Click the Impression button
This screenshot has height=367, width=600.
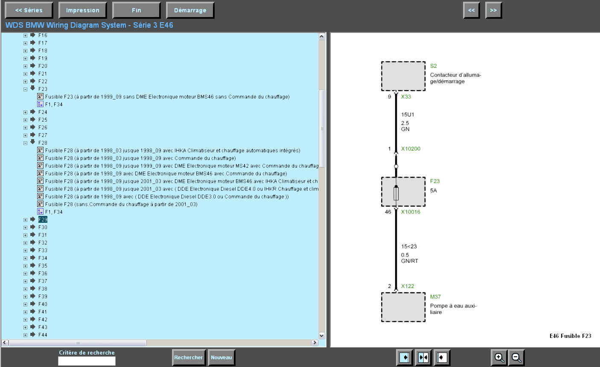(x=83, y=10)
